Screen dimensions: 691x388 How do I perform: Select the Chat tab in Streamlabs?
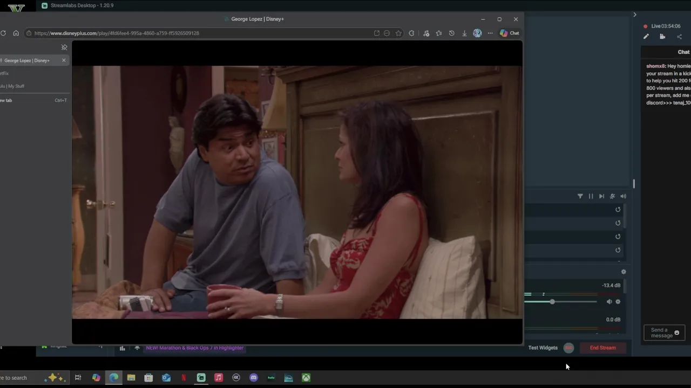[x=683, y=52]
